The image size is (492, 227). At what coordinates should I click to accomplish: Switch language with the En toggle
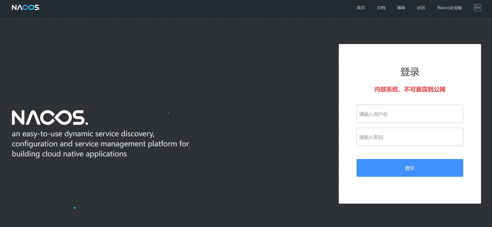pos(477,8)
